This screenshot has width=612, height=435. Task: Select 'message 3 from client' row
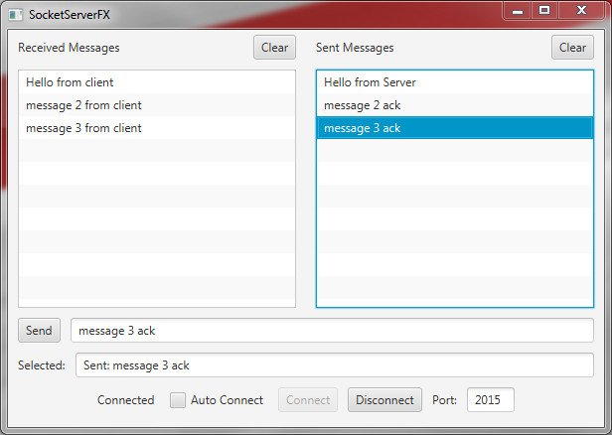pos(157,128)
